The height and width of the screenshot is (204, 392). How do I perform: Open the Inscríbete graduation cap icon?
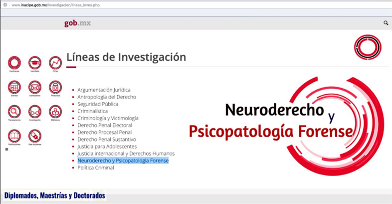(35, 63)
